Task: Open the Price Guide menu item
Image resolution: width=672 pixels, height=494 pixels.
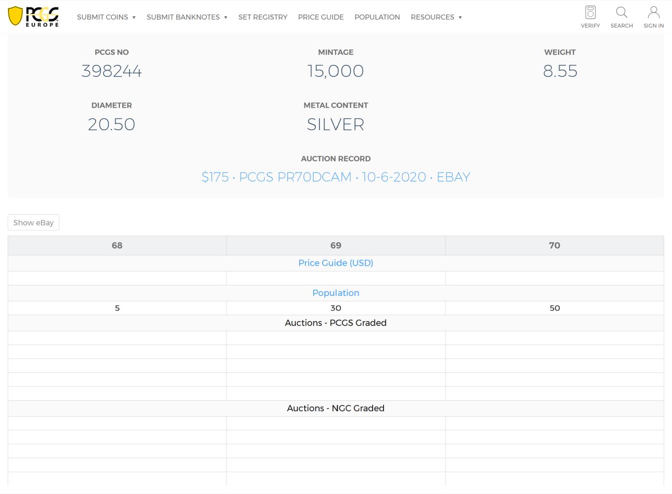Action: coord(321,17)
